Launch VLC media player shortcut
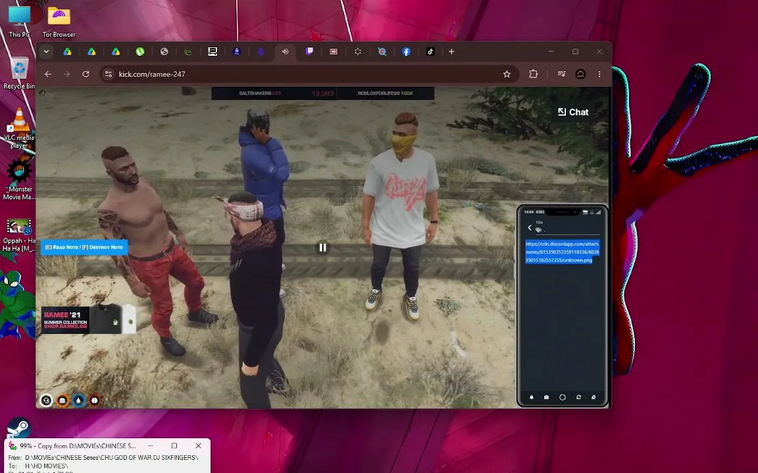The width and height of the screenshot is (758, 473). [19, 128]
